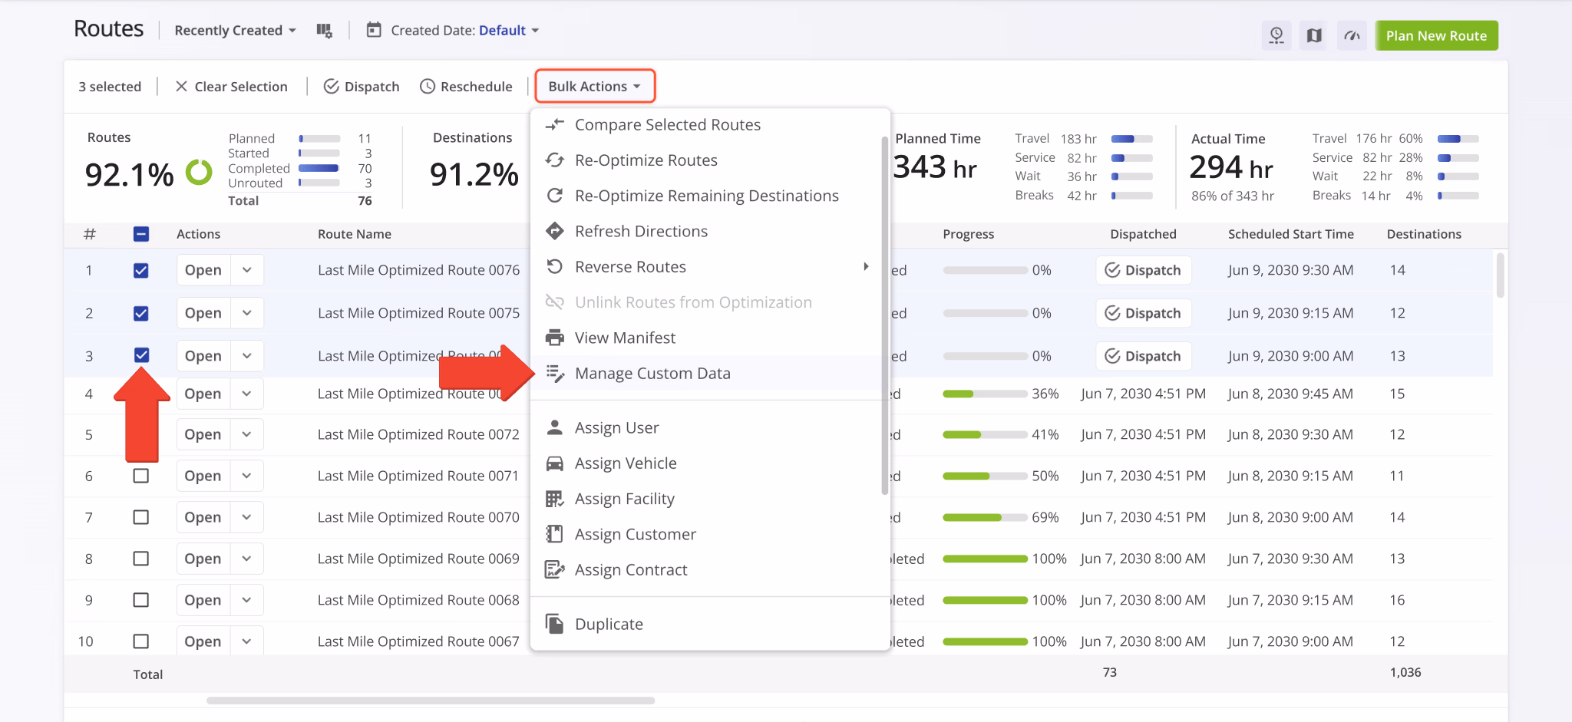Click the location history pin icon

click(x=1276, y=35)
